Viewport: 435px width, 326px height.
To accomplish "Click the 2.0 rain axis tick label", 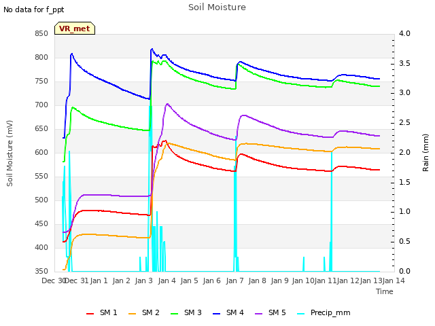I will coord(404,152).
